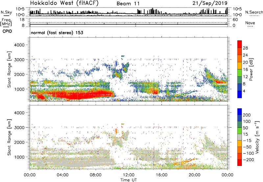Click the '20:00' time axis label
The width and height of the screenshot is (263, 182).
pyautogui.click(x=194, y=175)
